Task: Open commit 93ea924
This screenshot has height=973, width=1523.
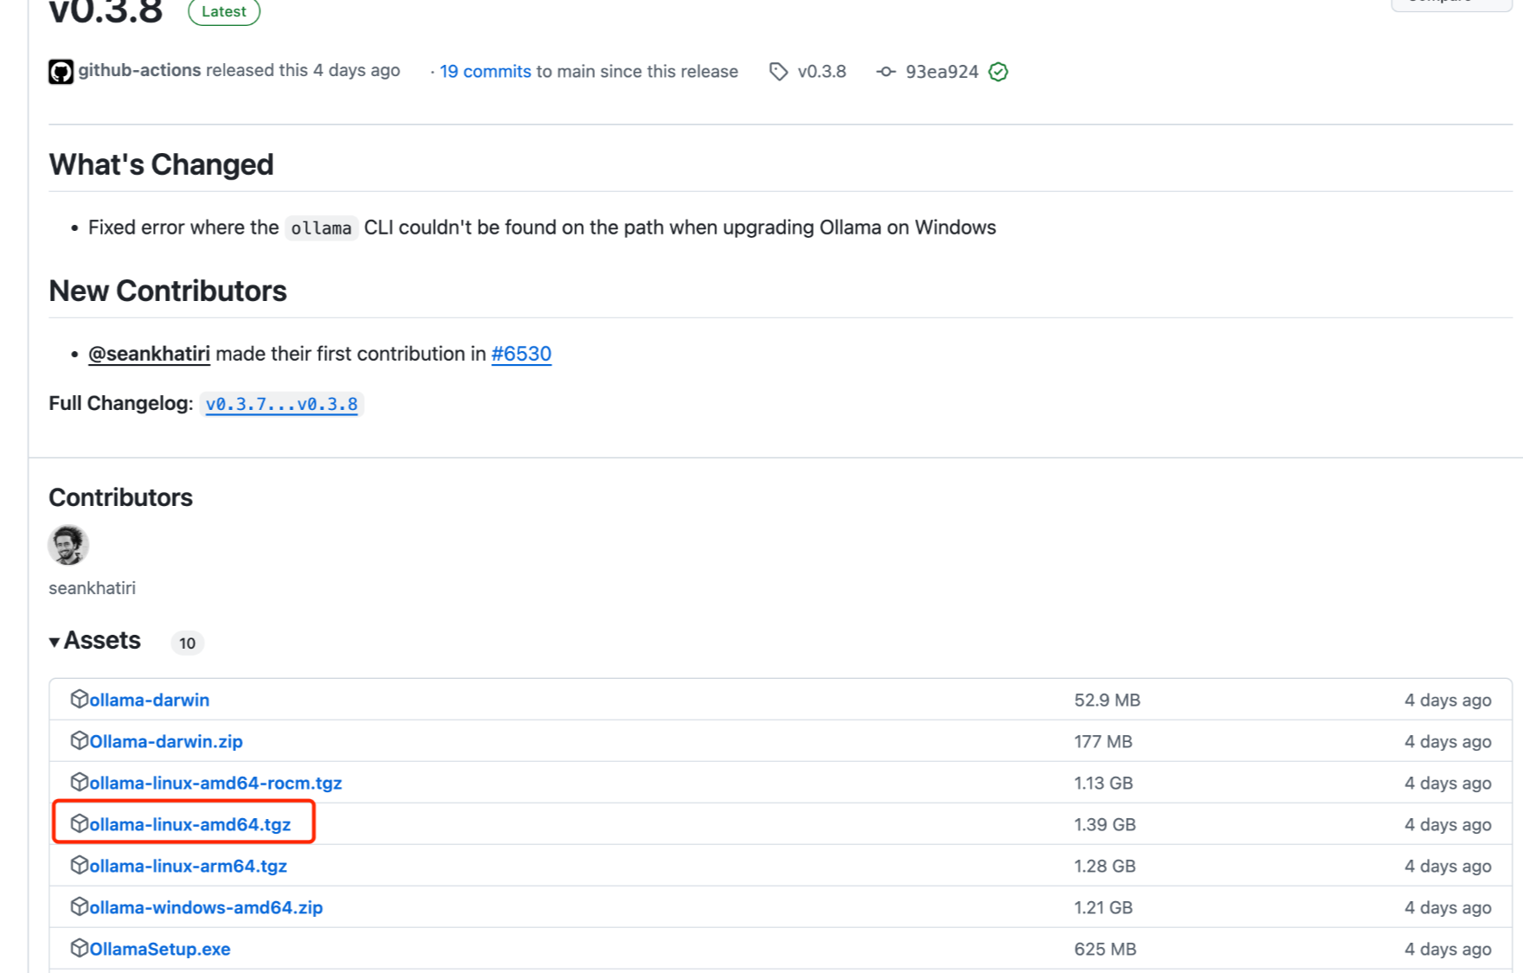Action: coord(942,72)
